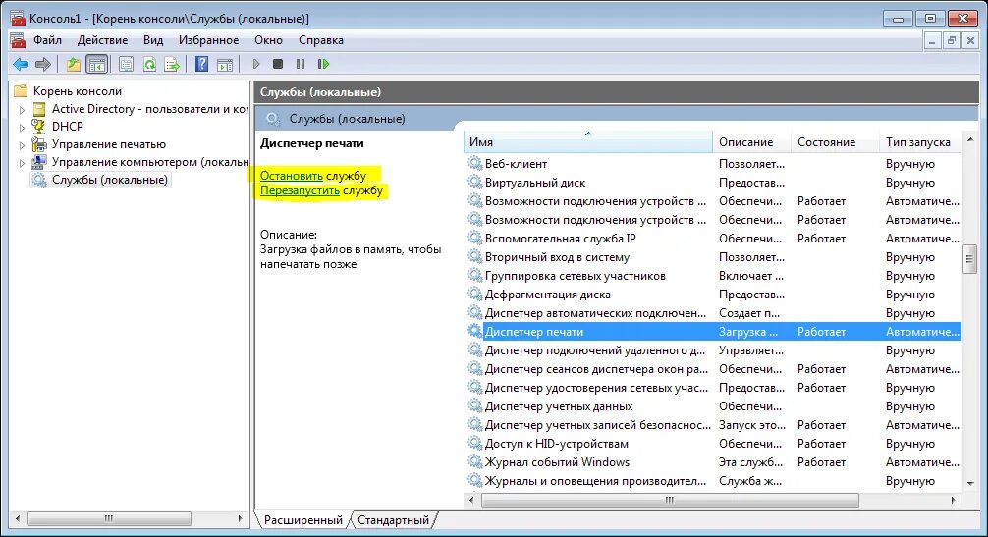This screenshot has width=988, height=537.
Task: Pause the service with the pause icon
Action: click(x=301, y=64)
